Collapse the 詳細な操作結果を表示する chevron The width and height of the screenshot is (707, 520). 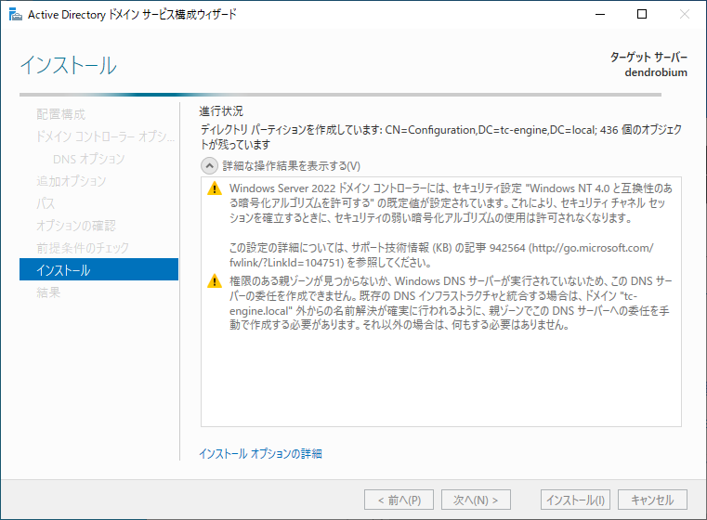tap(209, 166)
